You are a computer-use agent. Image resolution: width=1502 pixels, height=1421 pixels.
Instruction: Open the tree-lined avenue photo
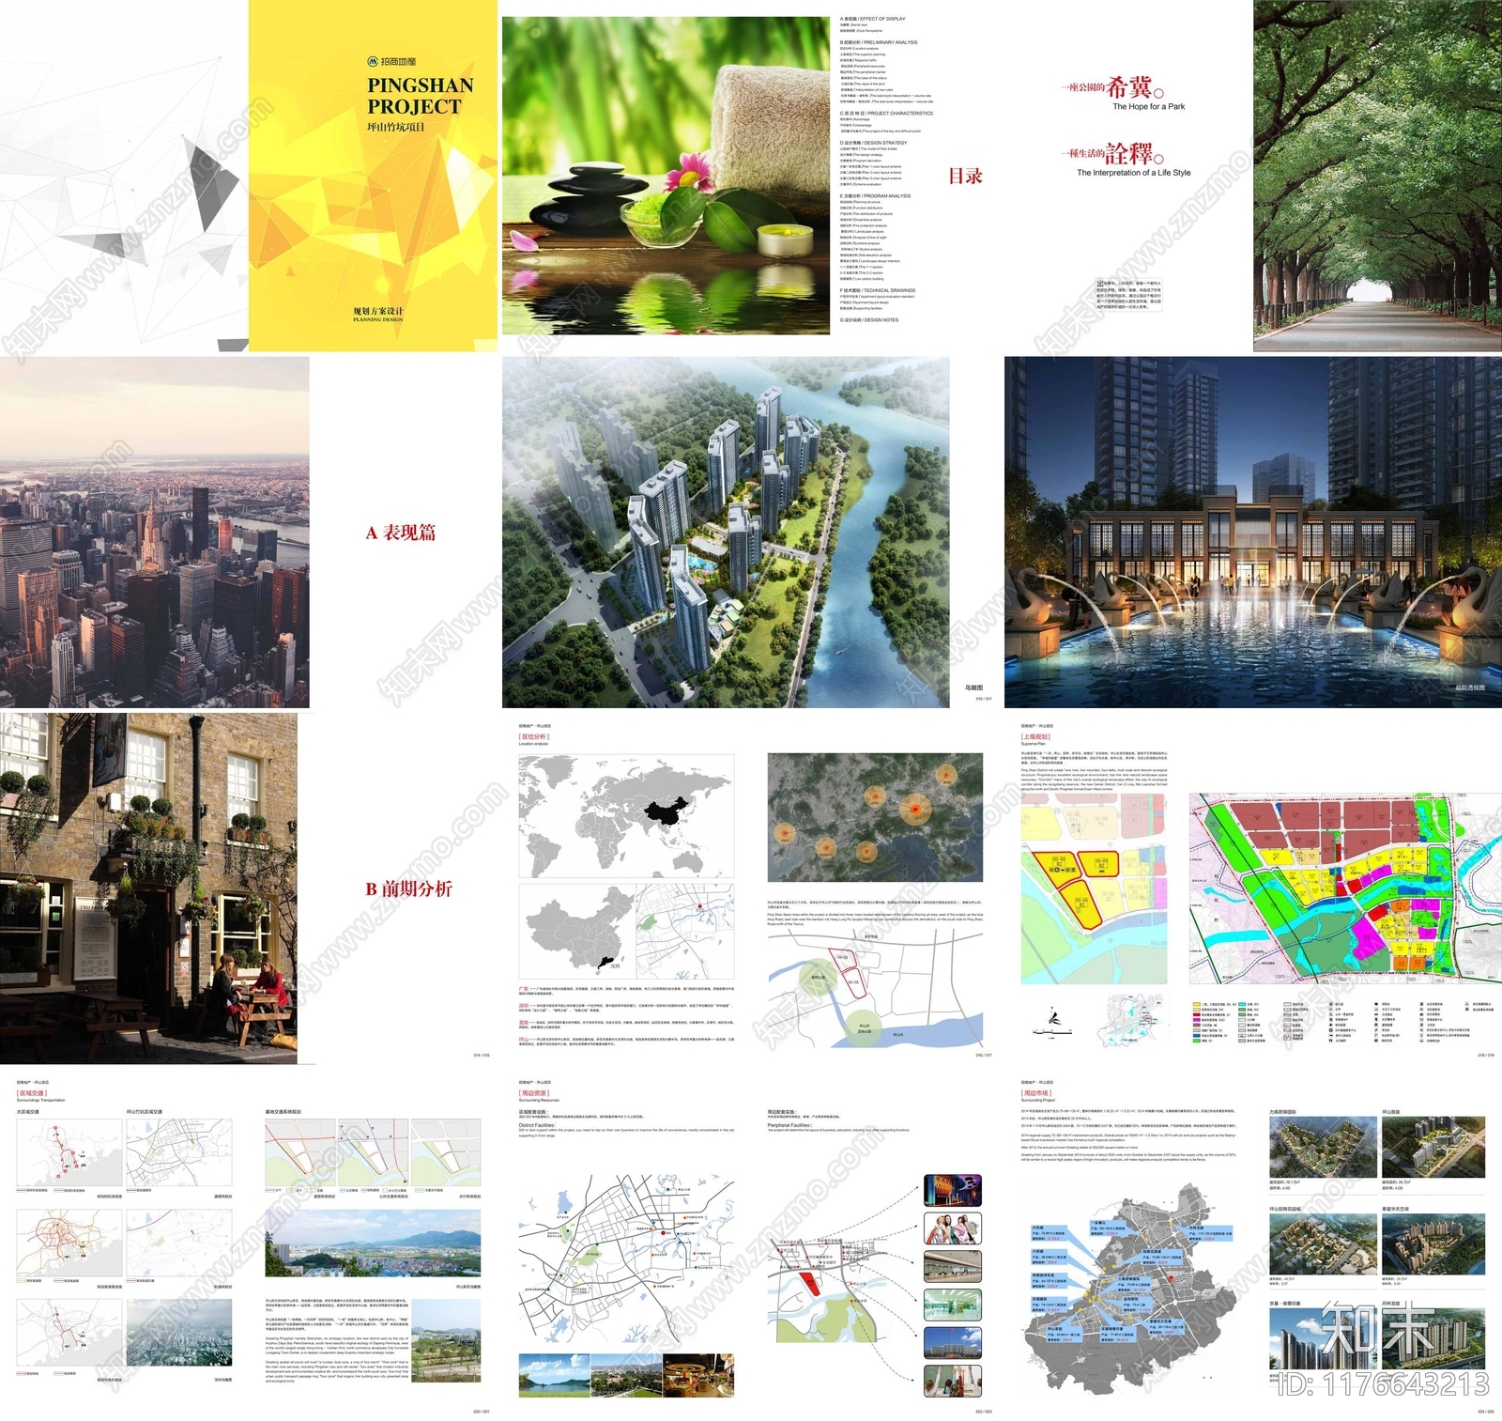pyautogui.click(x=1377, y=176)
